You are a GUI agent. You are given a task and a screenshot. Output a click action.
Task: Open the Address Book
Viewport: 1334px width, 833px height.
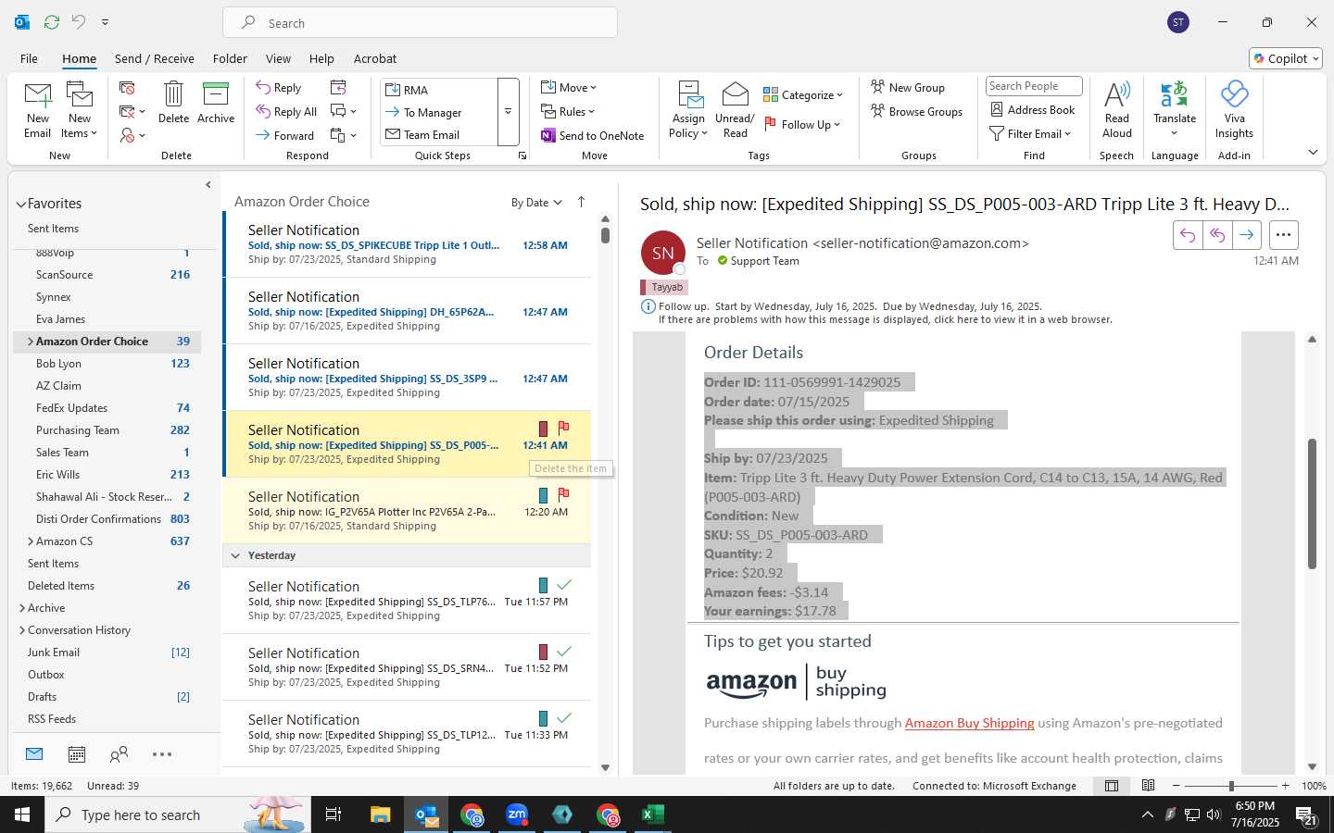[x=1032, y=109]
